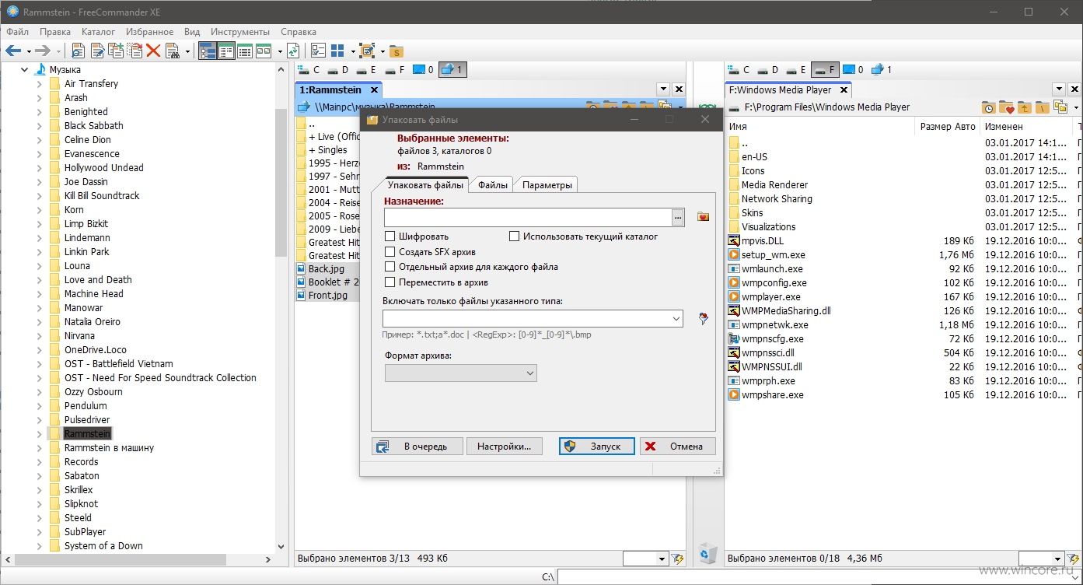Viewport: 1083px width, 585px height.
Task: Expand the Slipknot folder node
Action: 40,503
